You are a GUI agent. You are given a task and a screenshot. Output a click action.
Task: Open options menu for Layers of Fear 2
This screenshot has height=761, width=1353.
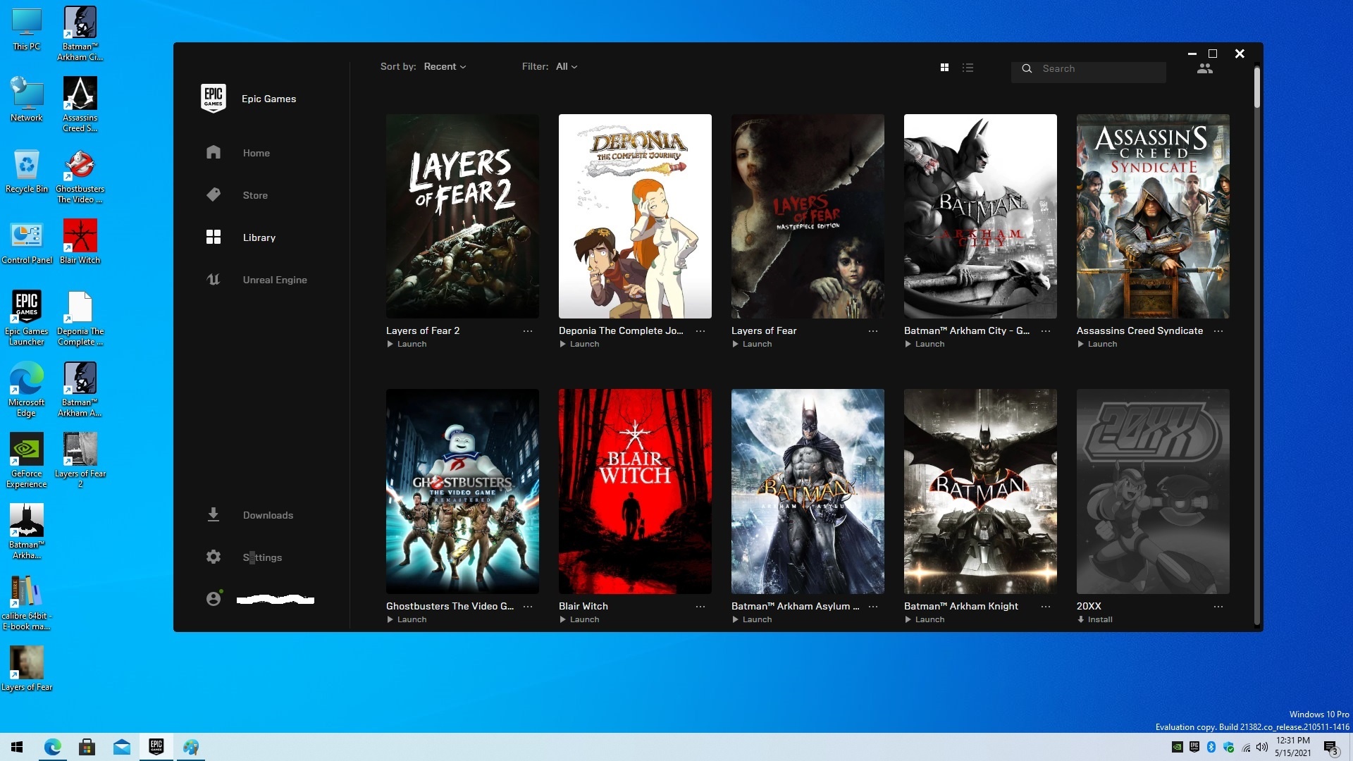click(528, 331)
